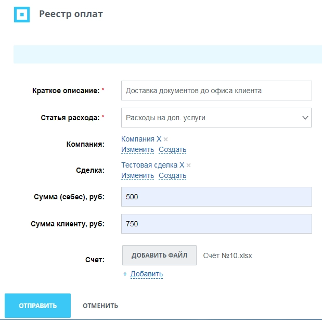Click the Сумма клиенту input field
The height and width of the screenshot is (320, 322).
point(216,224)
